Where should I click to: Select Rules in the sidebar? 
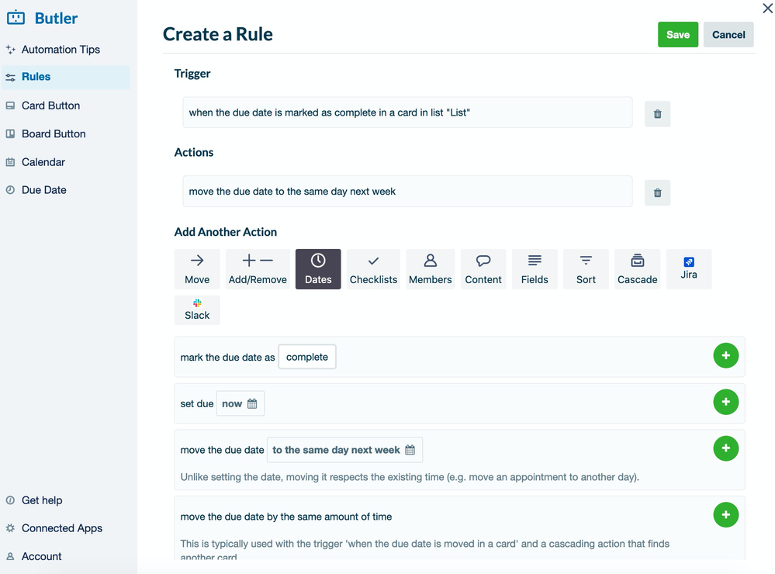(x=66, y=77)
